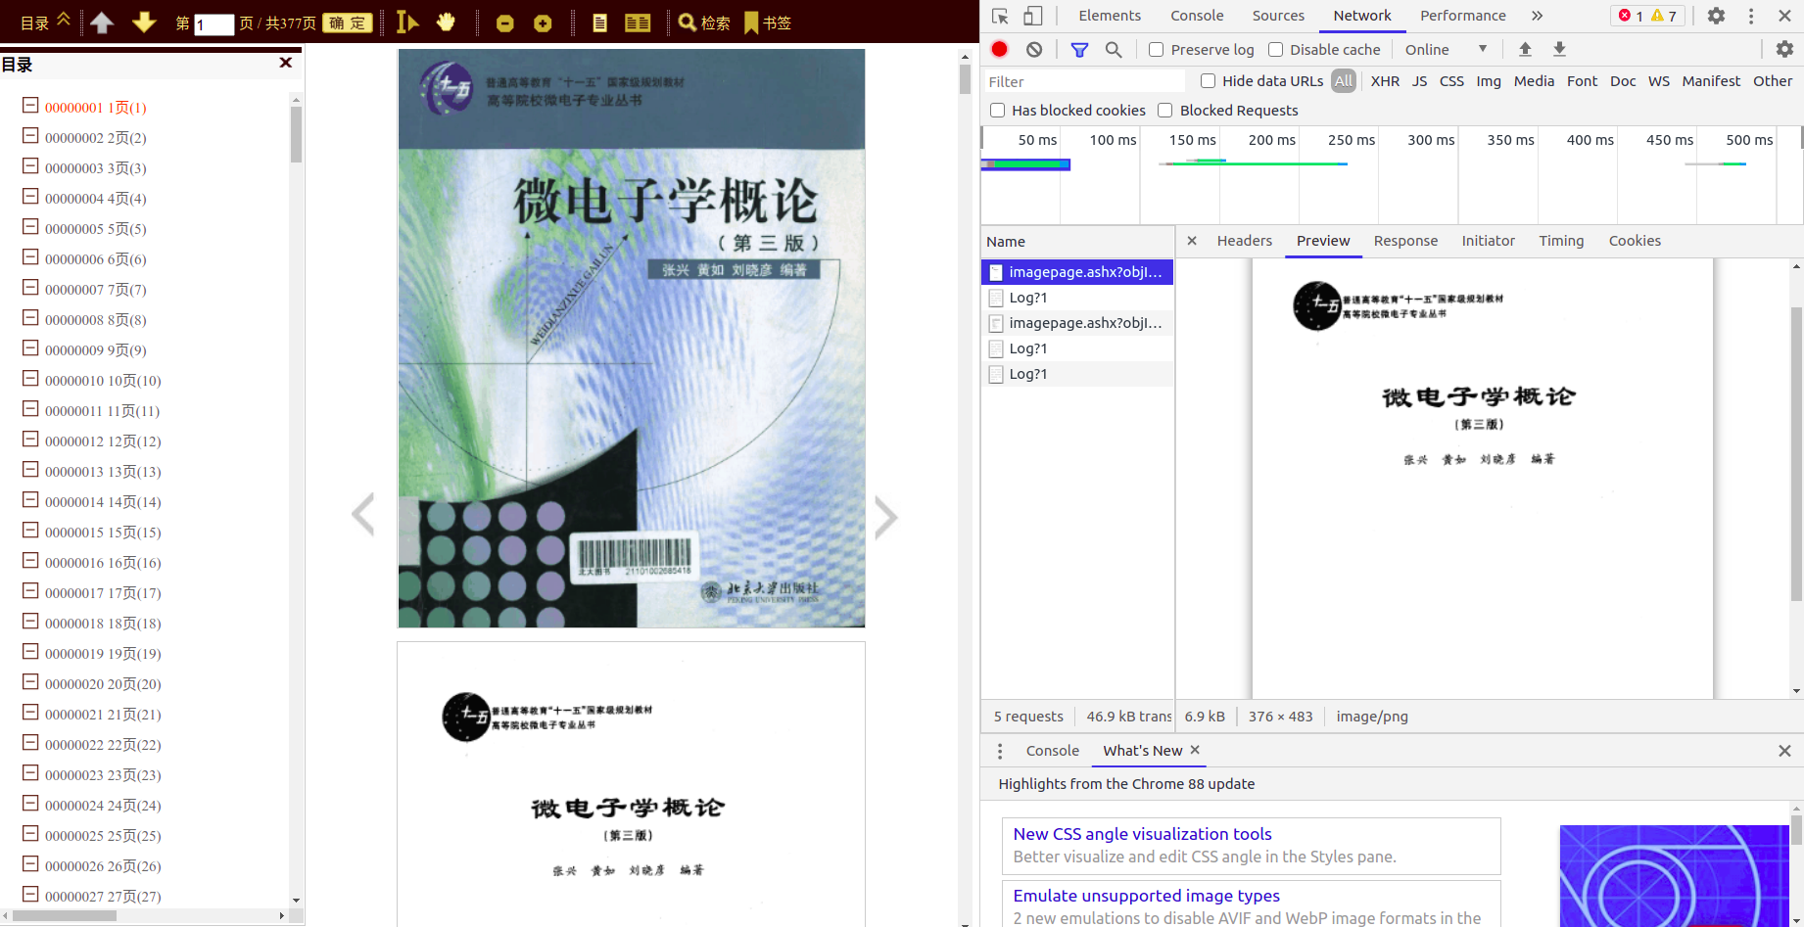Open the 书签 bookmark tool

click(x=768, y=23)
